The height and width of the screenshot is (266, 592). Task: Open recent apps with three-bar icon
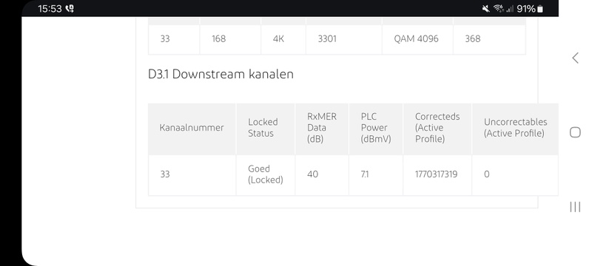point(575,207)
